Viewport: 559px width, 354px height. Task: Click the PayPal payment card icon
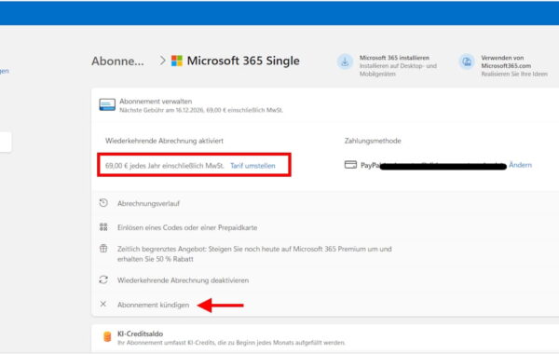350,165
